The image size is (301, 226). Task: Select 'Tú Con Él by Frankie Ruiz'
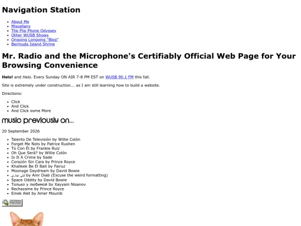coord(36,148)
